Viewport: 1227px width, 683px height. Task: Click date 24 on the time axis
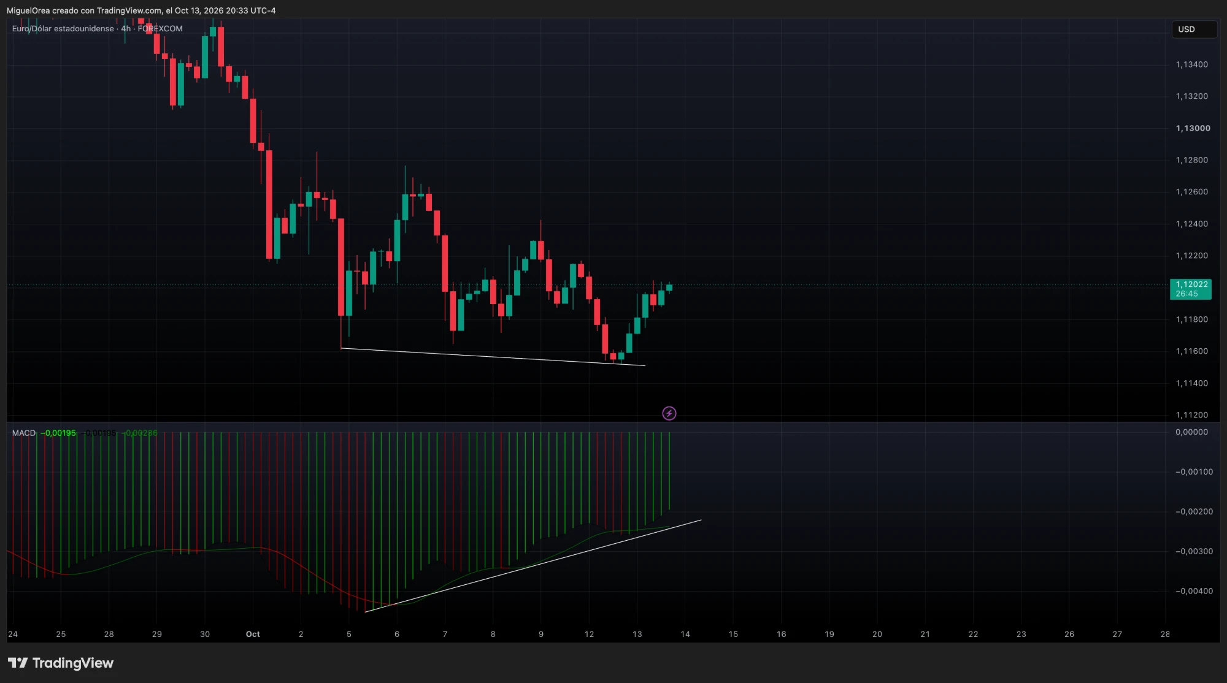[x=13, y=635]
